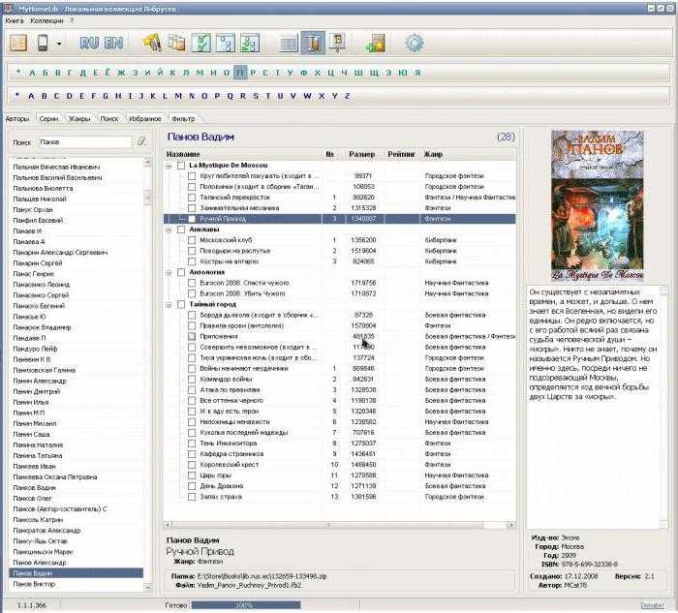Check the Тайный город series checkbox
The height and width of the screenshot is (613, 678).
[x=181, y=304]
